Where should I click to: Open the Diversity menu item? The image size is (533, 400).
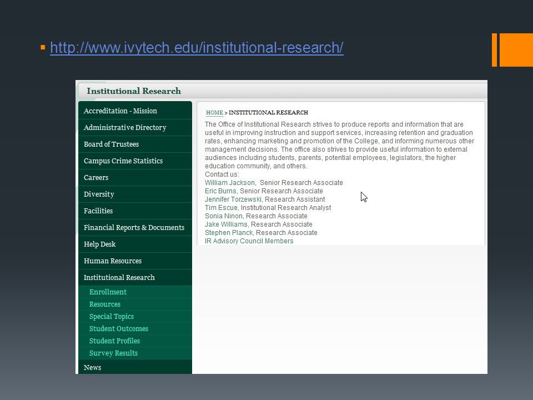coord(135,194)
